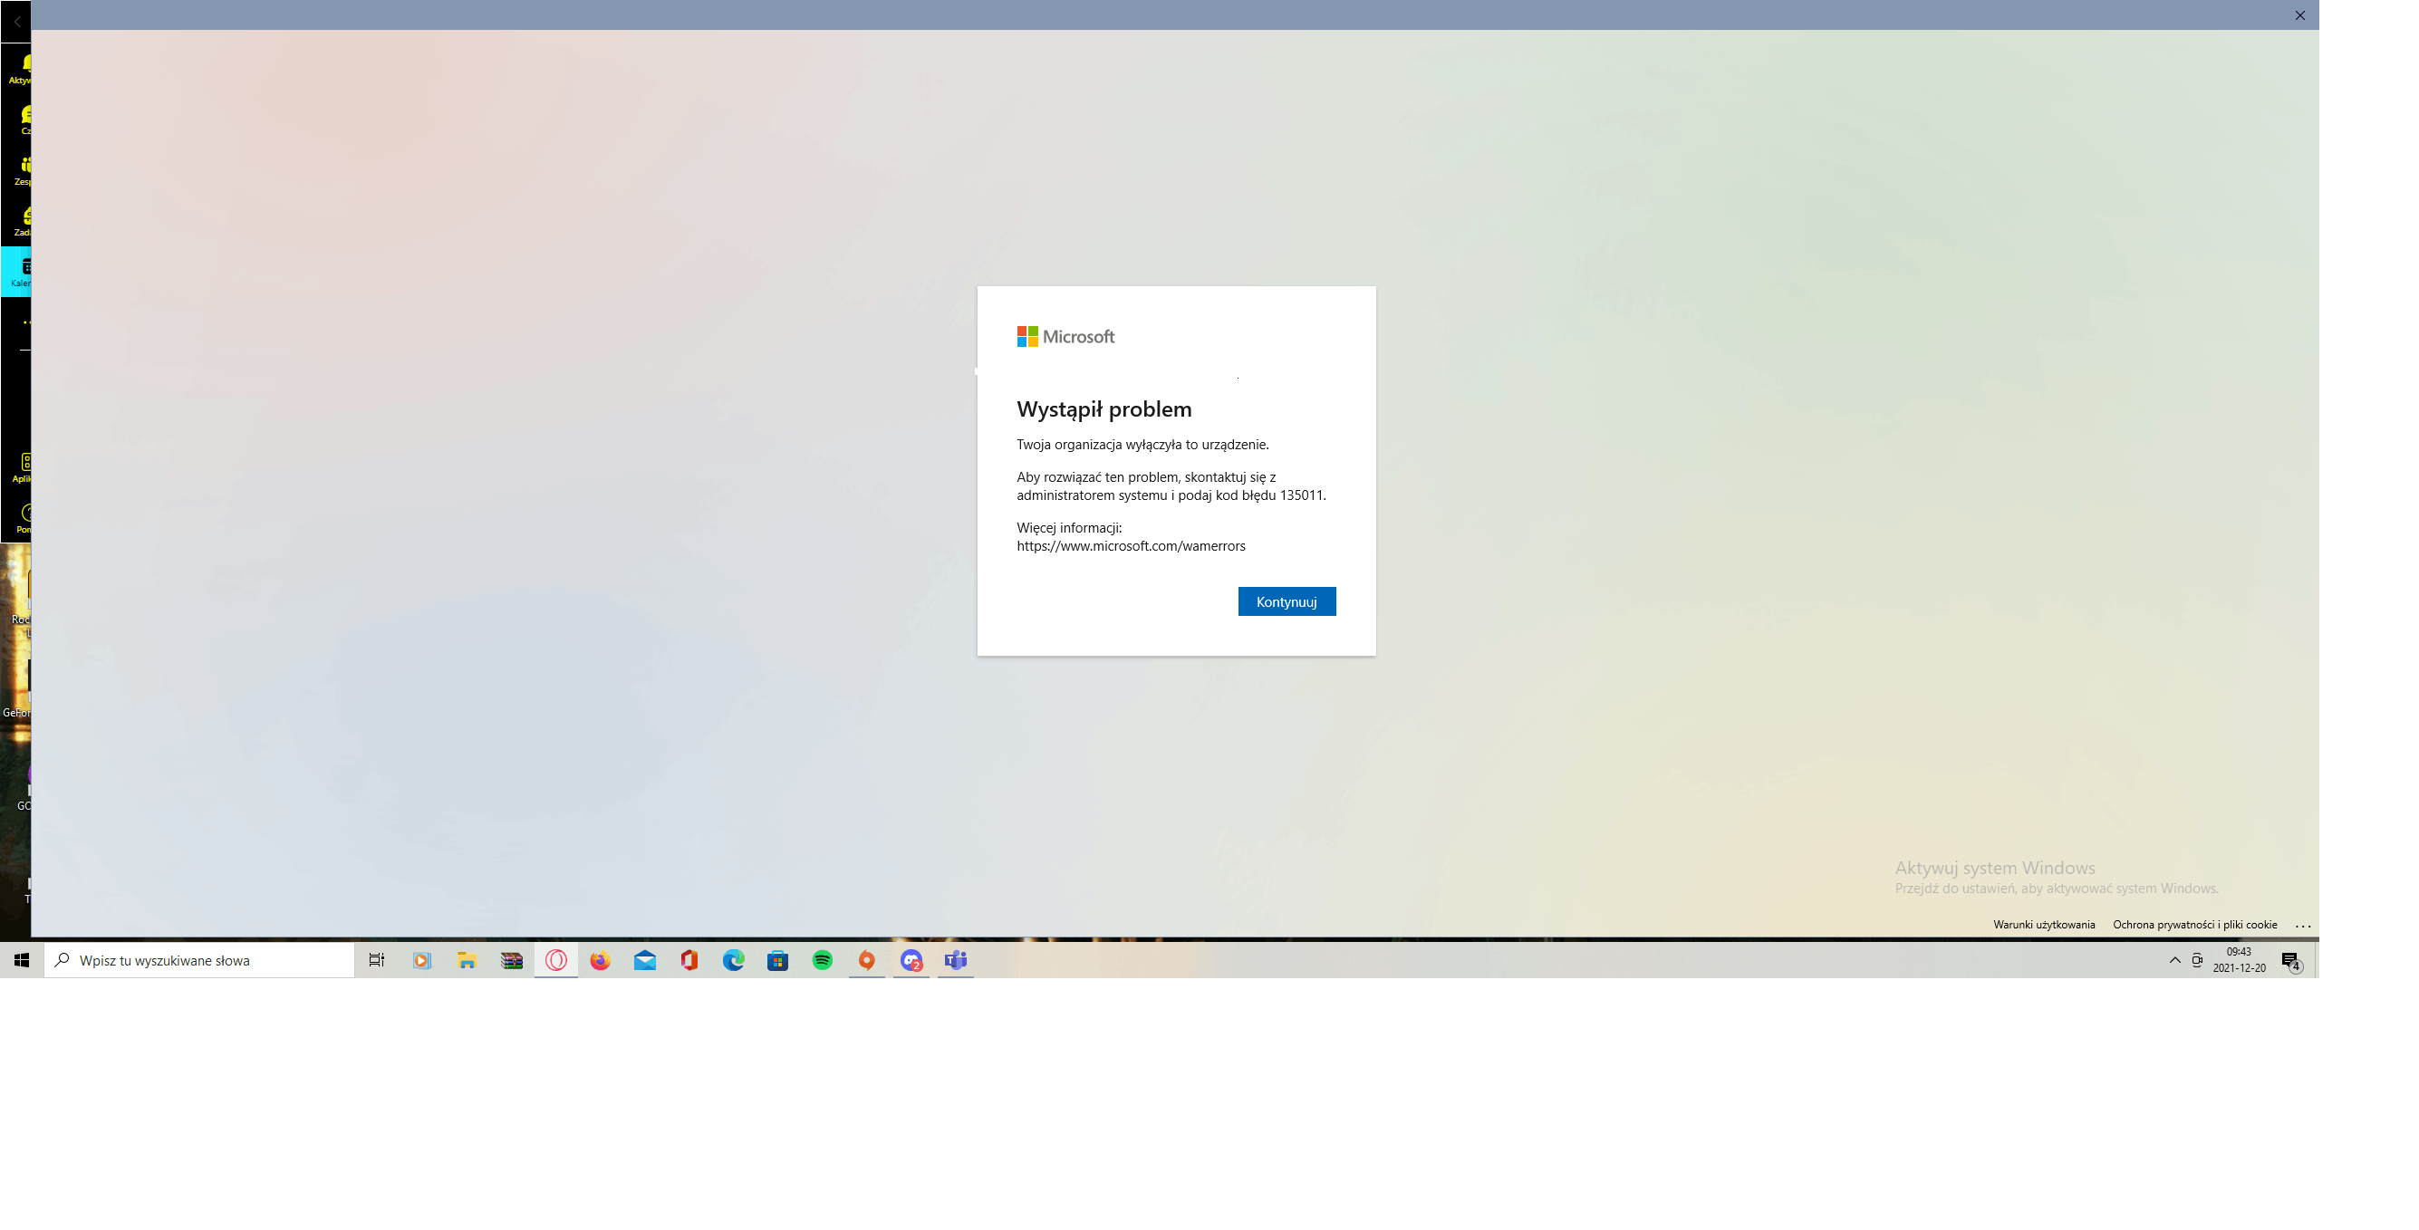
Task: Open File Explorer from the taskbar
Action: pos(467,959)
